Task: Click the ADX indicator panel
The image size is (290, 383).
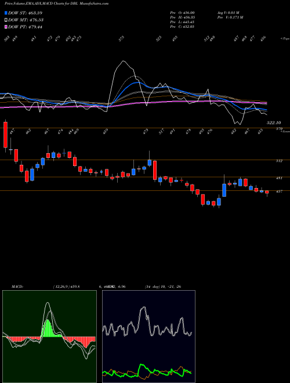Action: (148, 337)
